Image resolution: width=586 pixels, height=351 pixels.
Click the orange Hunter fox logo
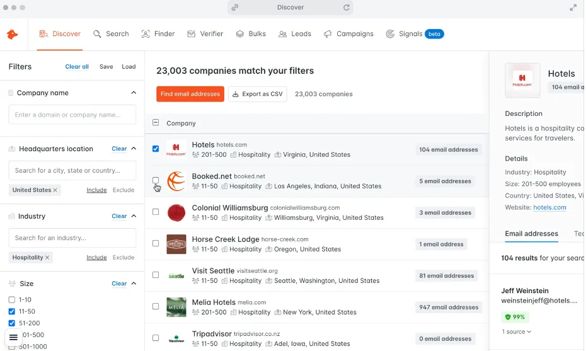[x=13, y=35]
